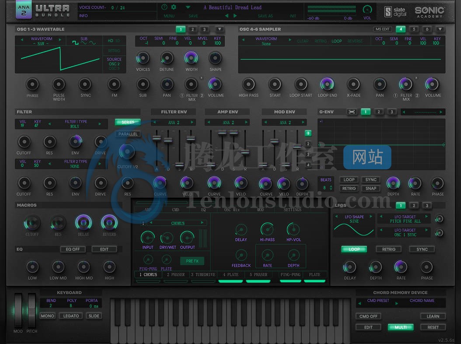Choose next LFO shape with right arrow

coord(371,216)
